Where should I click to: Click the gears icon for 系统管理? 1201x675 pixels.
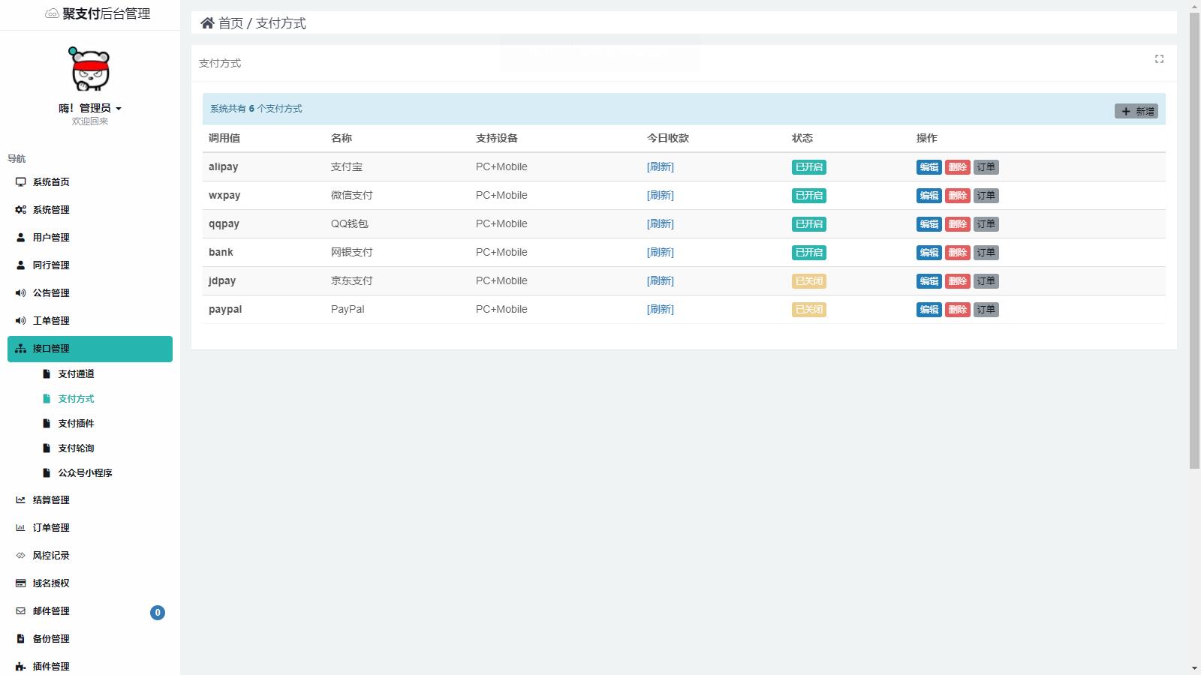click(x=20, y=210)
